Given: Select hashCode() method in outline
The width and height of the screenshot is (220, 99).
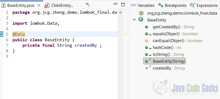Looking at the screenshot, I should pos(167,48).
